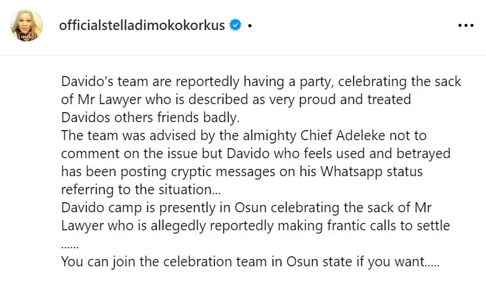This screenshot has height=297, width=486.
Task: Click the line starting "of Mr Lawyer who is described"
Action: pos(245,99)
